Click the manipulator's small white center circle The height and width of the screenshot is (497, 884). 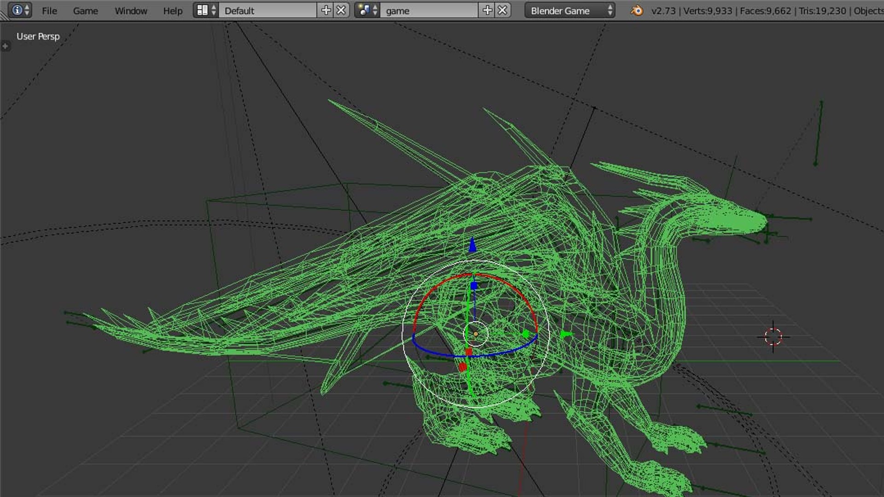(476, 334)
